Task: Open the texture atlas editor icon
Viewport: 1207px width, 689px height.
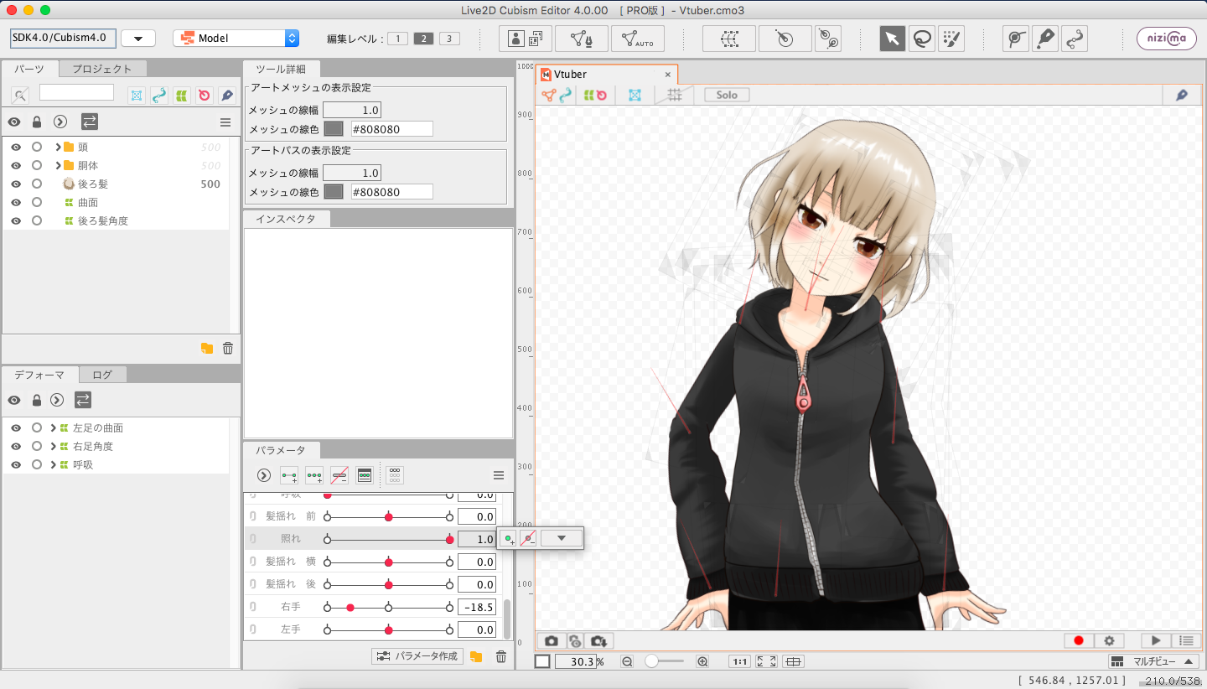Action: tap(526, 39)
